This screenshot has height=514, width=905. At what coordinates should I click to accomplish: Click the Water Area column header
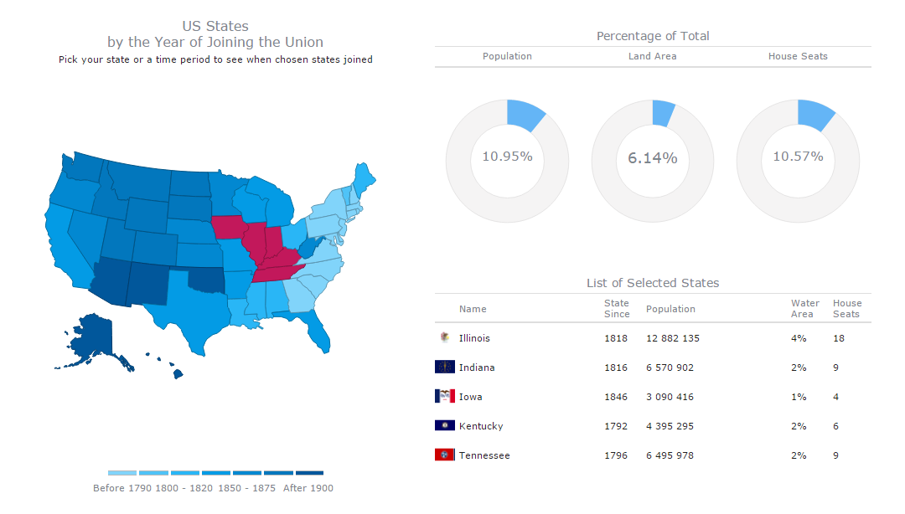(804, 309)
